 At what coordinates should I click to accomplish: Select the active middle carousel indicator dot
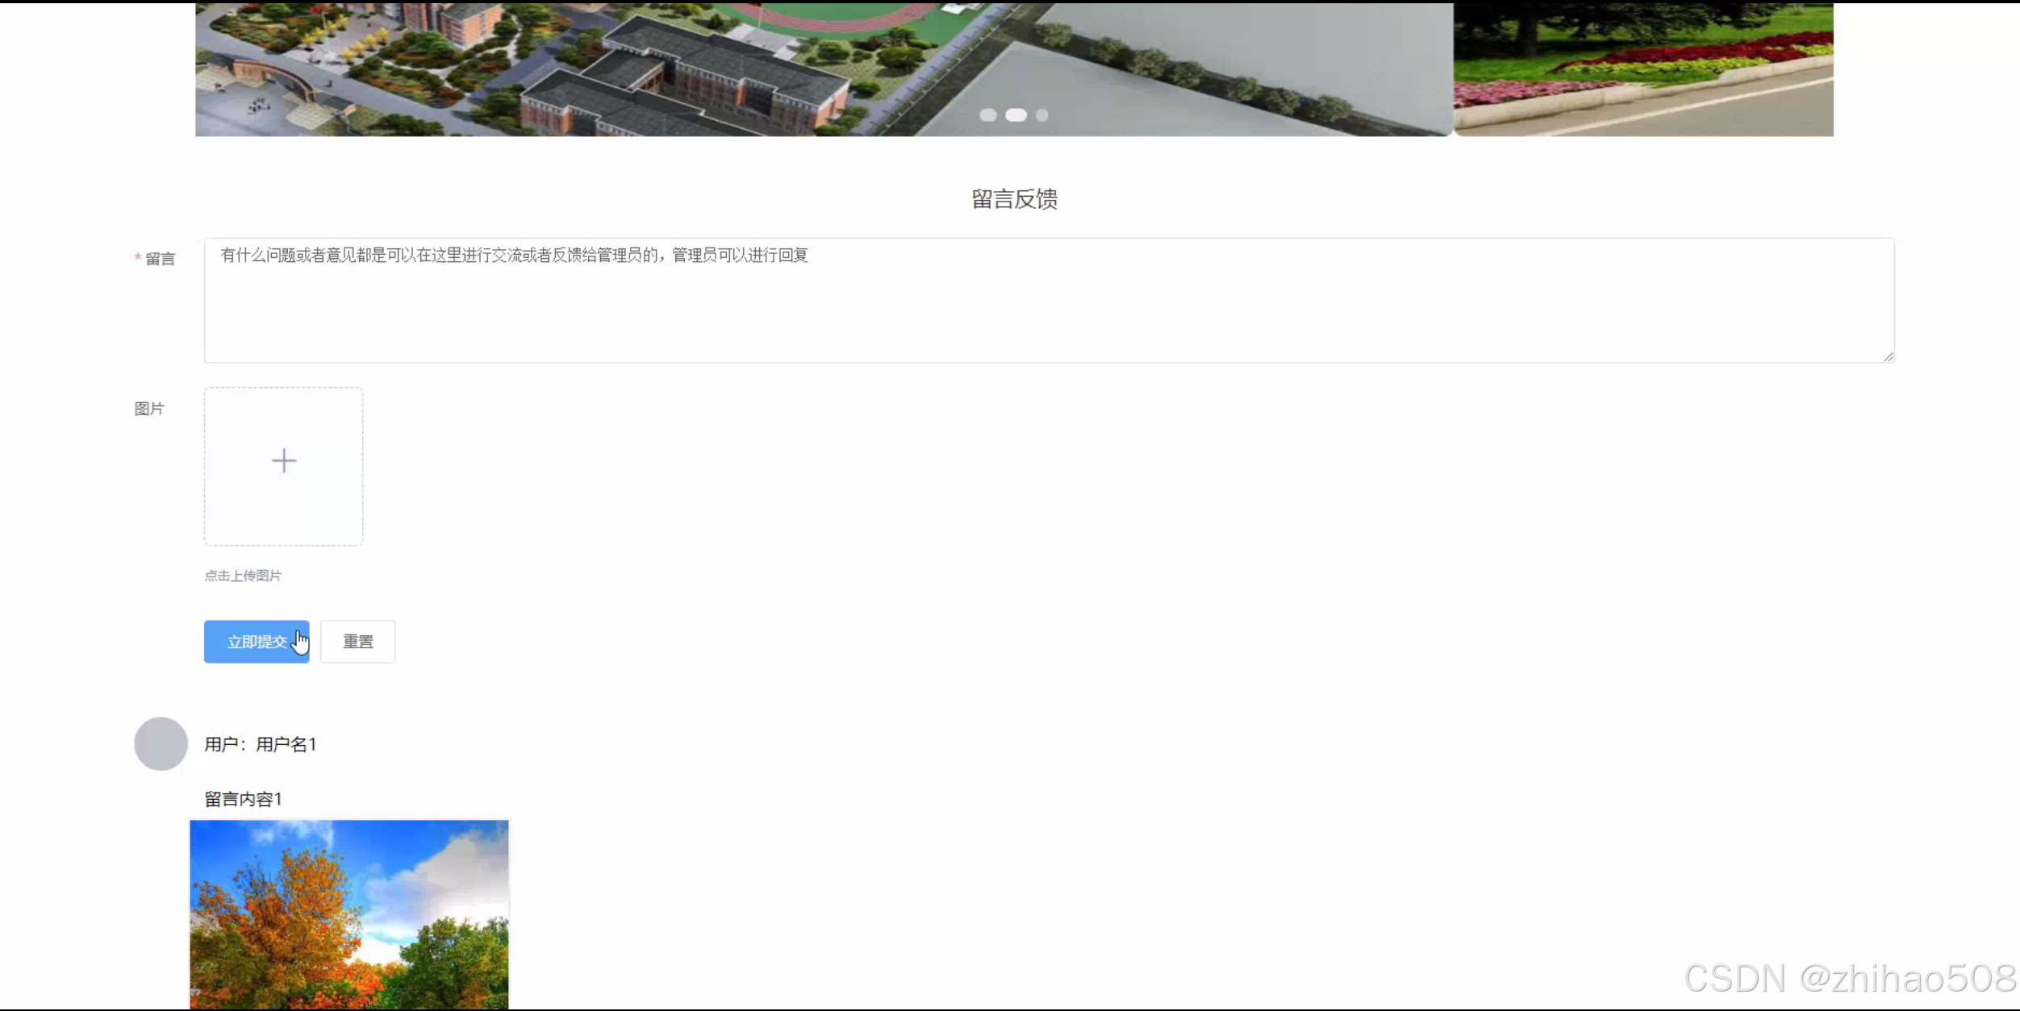(1016, 115)
